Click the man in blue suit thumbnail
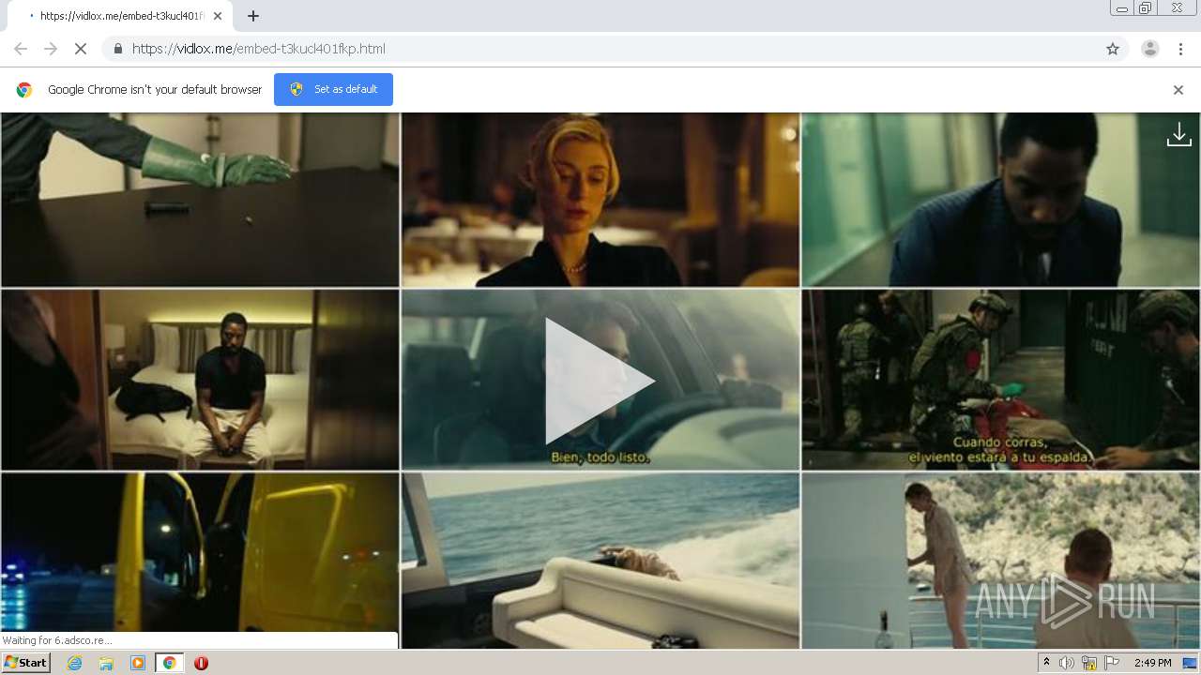The image size is (1201, 675). 1000,200
